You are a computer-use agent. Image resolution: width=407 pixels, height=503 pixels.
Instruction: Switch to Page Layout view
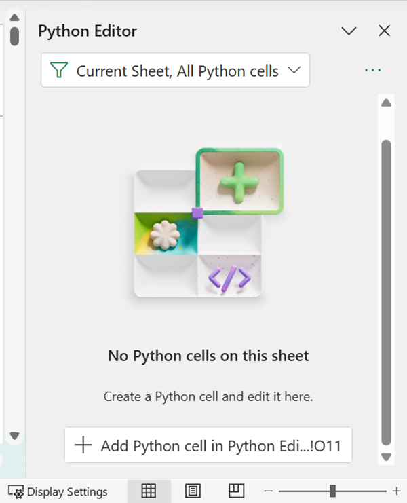192,491
